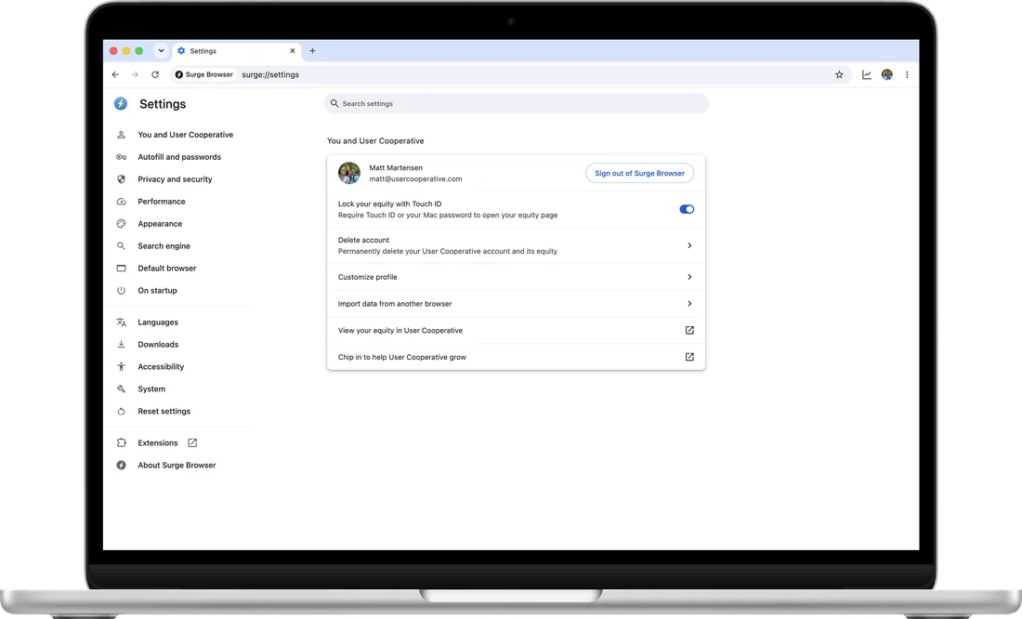The width and height of the screenshot is (1022, 619).
Task: Click Matt Martensen's profile picture
Action: point(349,173)
